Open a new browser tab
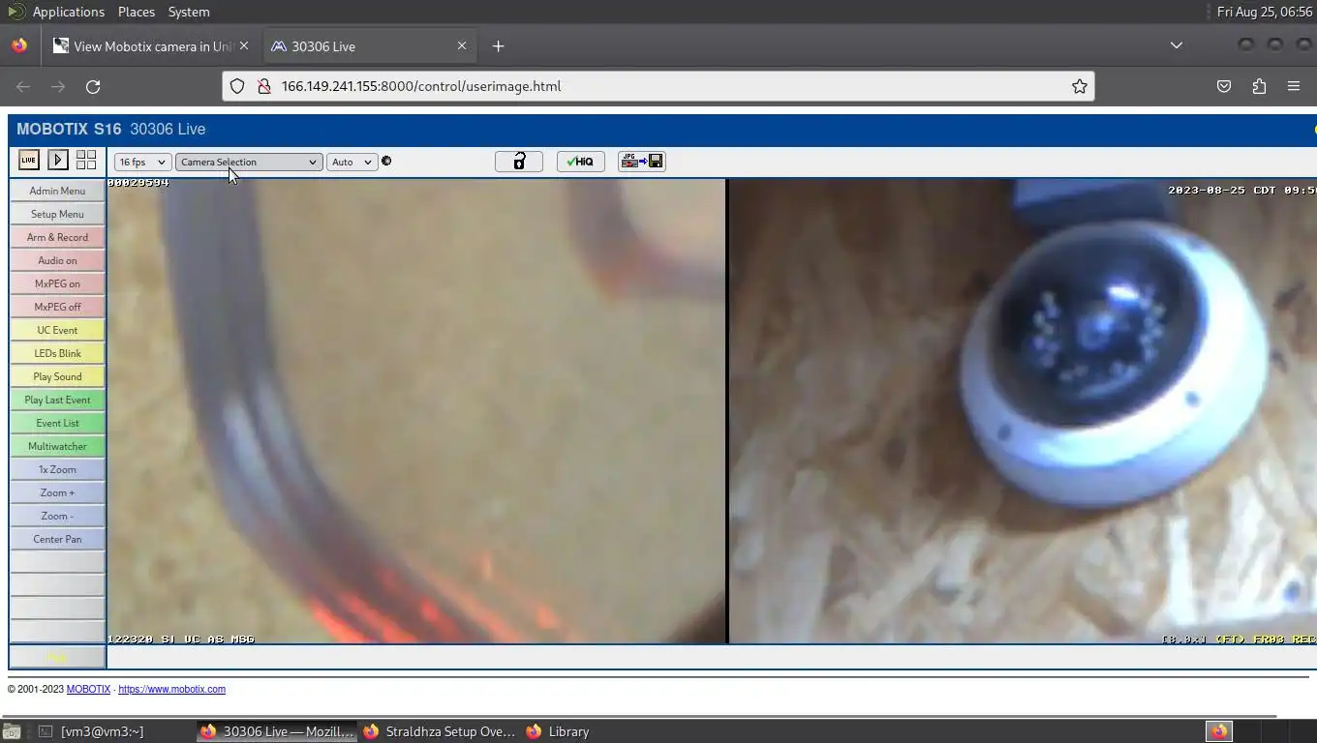Image resolution: width=1317 pixels, height=743 pixels. tap(498, 45)
